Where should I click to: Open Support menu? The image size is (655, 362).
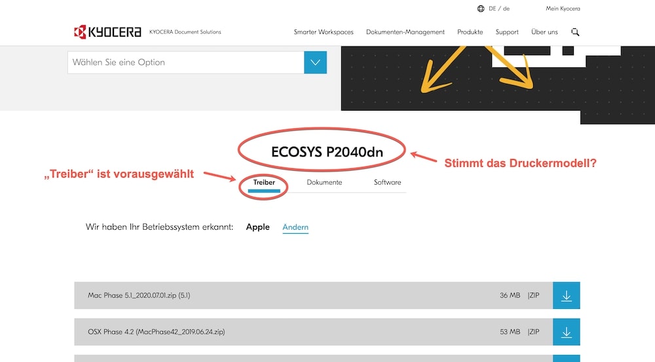tap(507, 32)
